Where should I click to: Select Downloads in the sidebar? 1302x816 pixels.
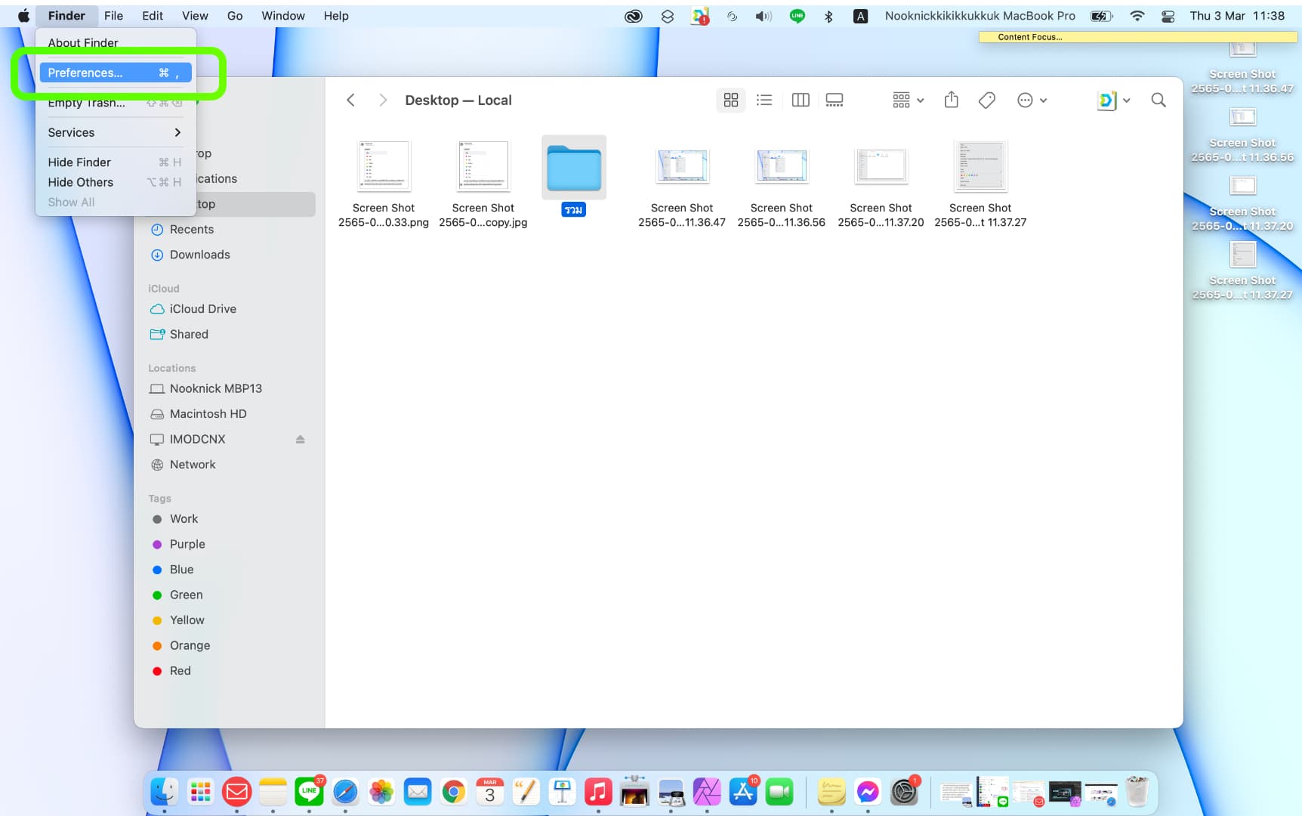tap(199, 255)
